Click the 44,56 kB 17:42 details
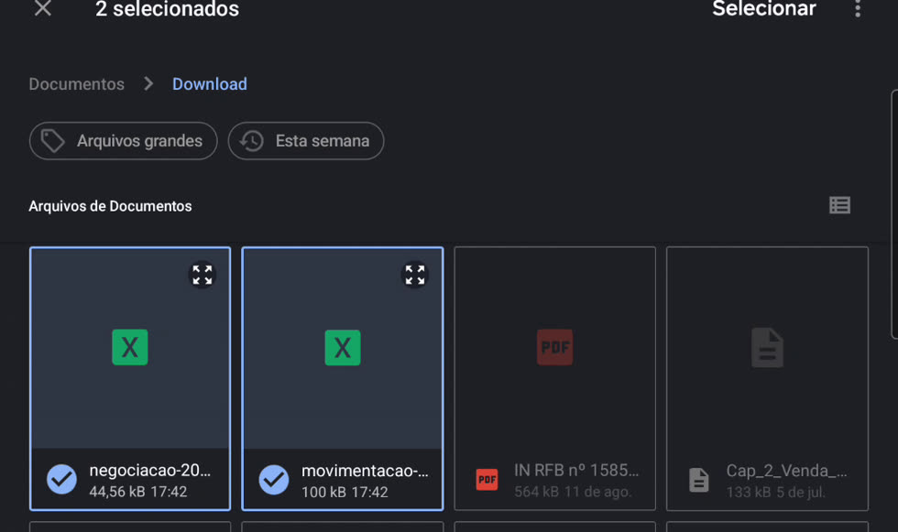The width and height of the screenshot is (898, 532). [x=138, y=492]
